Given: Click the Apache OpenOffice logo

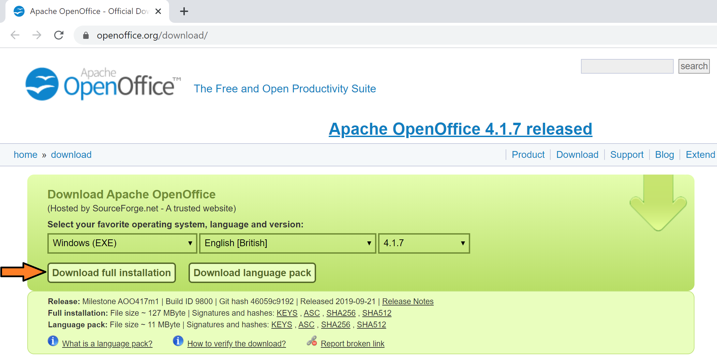Looking at the screenshot, I should (102, 84).
